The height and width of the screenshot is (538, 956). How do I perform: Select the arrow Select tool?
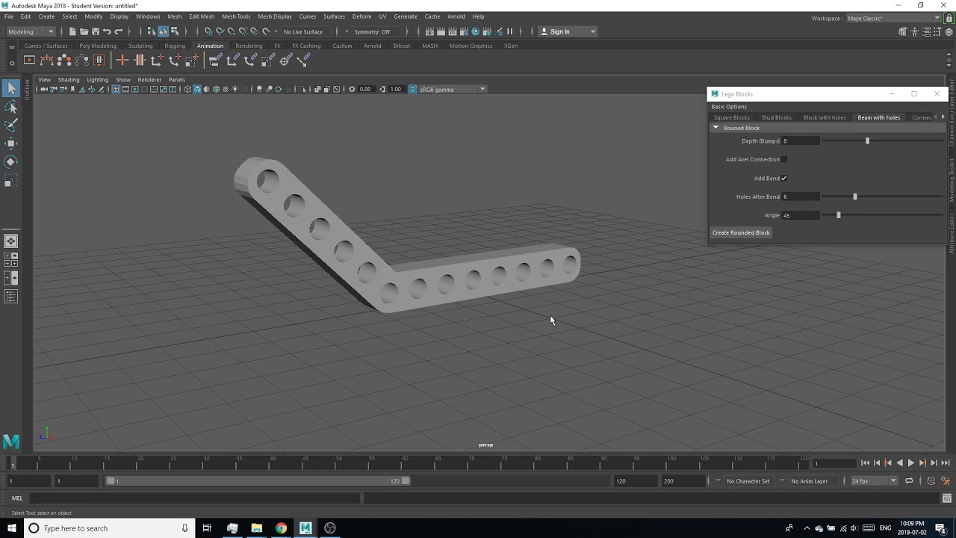pyautogui.click(x=10, y=89)
